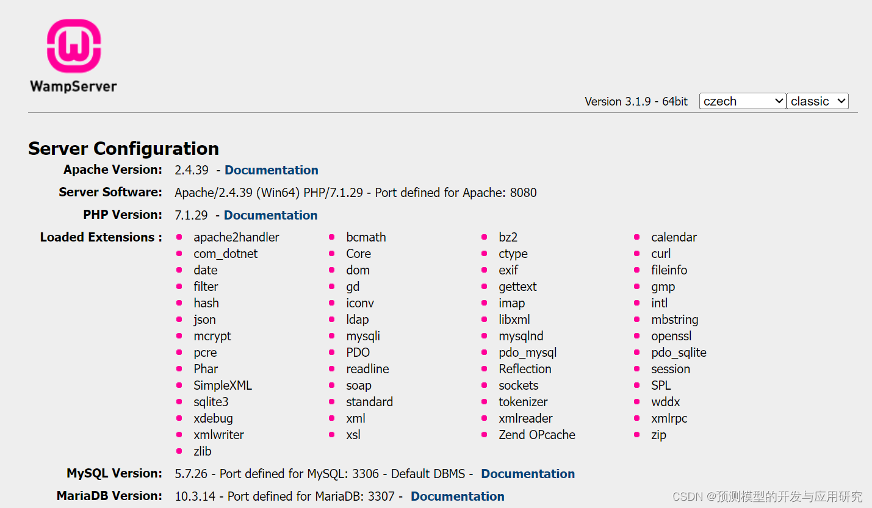This screenshot has height=508, width=872.
Task: Click the 'openssl' extension
Action: (x=671, y=336)
